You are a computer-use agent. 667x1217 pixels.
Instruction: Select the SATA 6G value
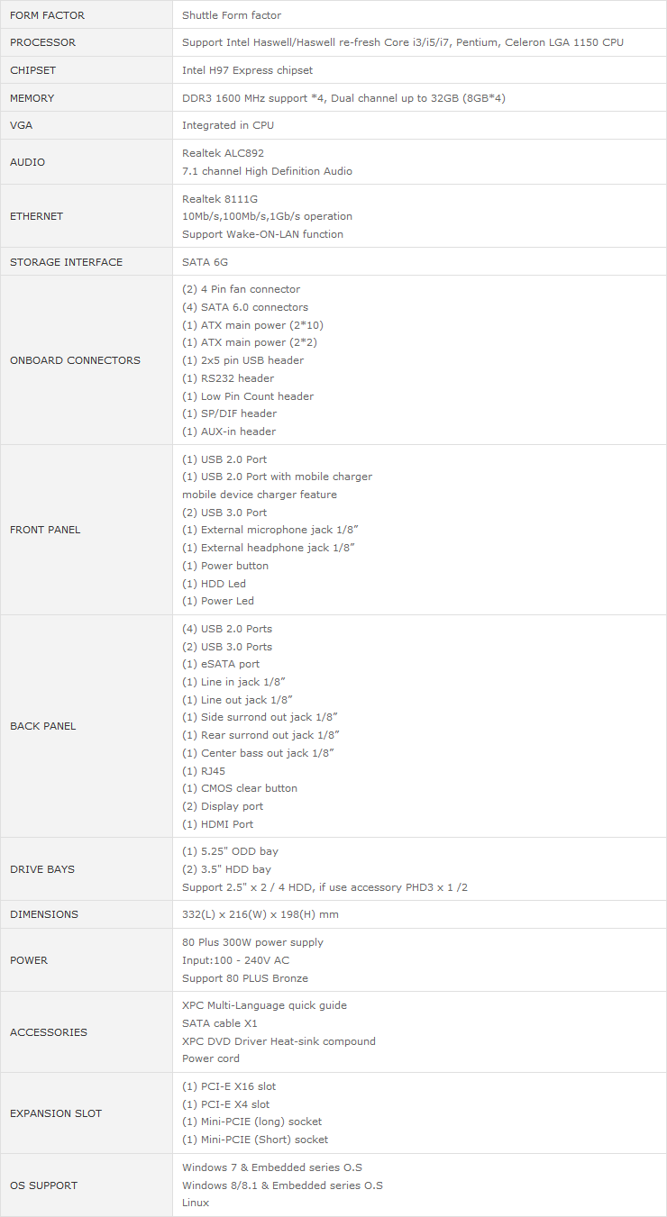coord(206,262)
